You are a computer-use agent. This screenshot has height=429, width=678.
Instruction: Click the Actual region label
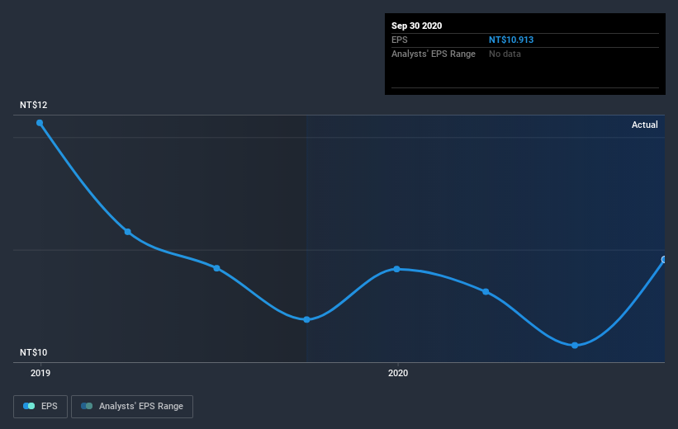pos(645,125)
